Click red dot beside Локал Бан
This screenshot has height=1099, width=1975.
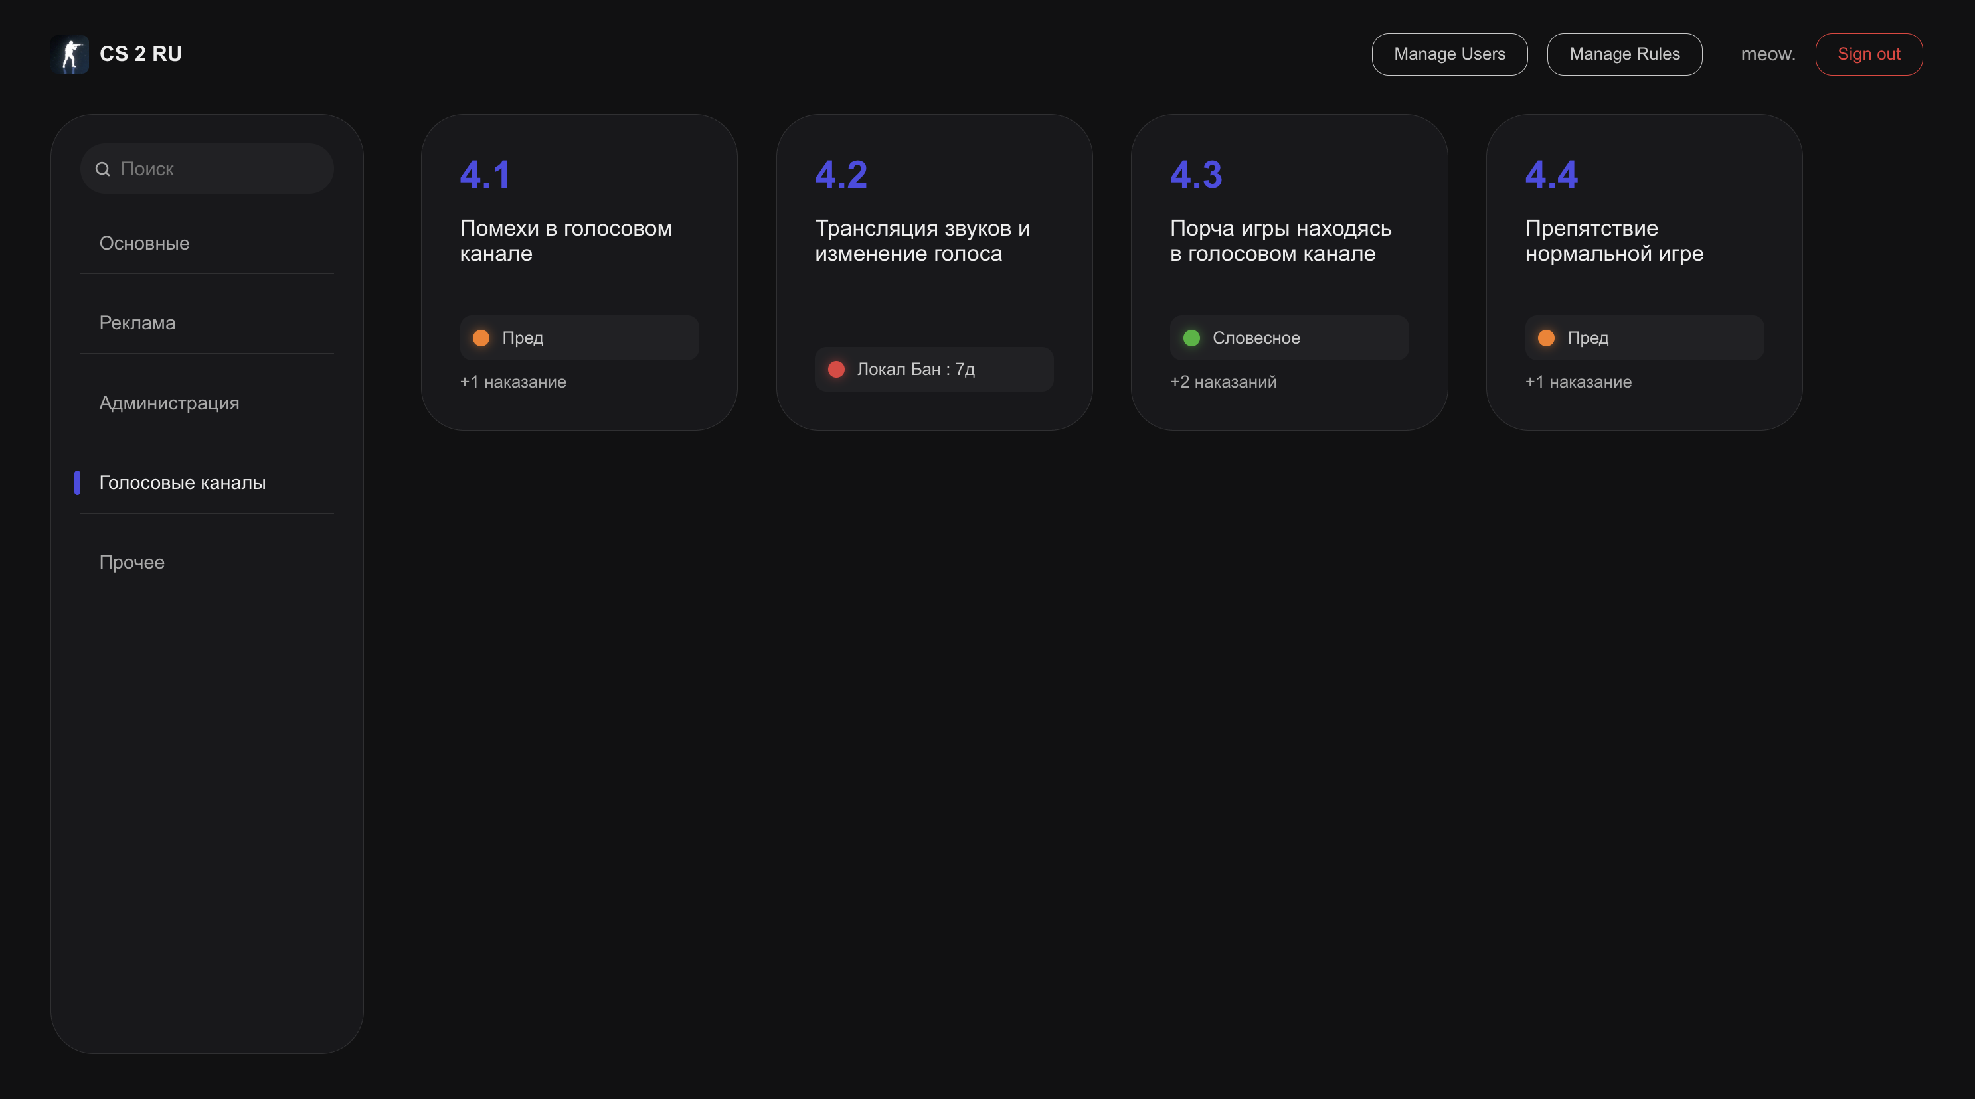(835, 370)
